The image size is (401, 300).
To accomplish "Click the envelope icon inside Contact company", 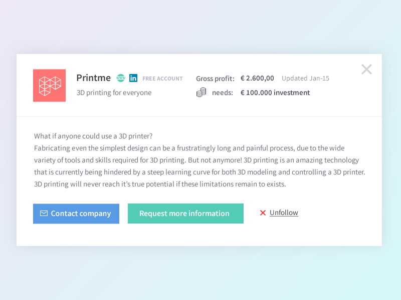I will [x=43, y=213].
